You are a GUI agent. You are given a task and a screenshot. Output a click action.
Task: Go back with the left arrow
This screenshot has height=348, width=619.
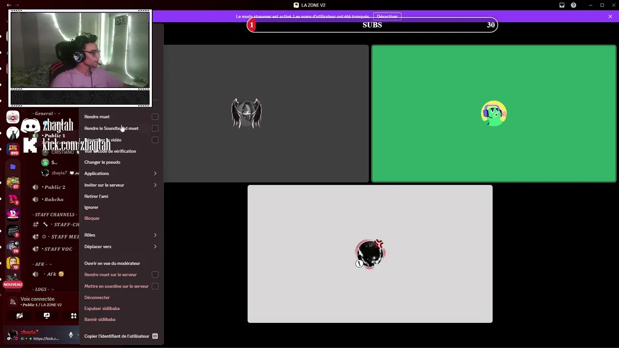pyautogui.click(x=9, y=5)
